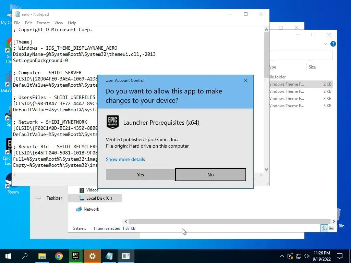Image resolution: width=351 pixels, height=263 pixels.
Task: Click the network tray icon
Action: pos(299,256)
